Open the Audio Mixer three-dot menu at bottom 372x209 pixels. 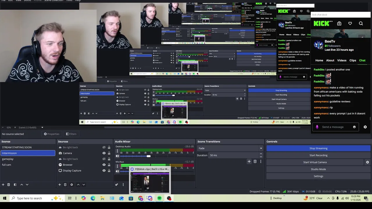123,185
